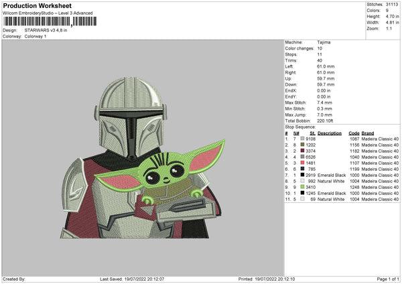The width and height of the screenshot is (402, 284).
Task: Click the Machine value Tajima
Action: tap(324, 42)
